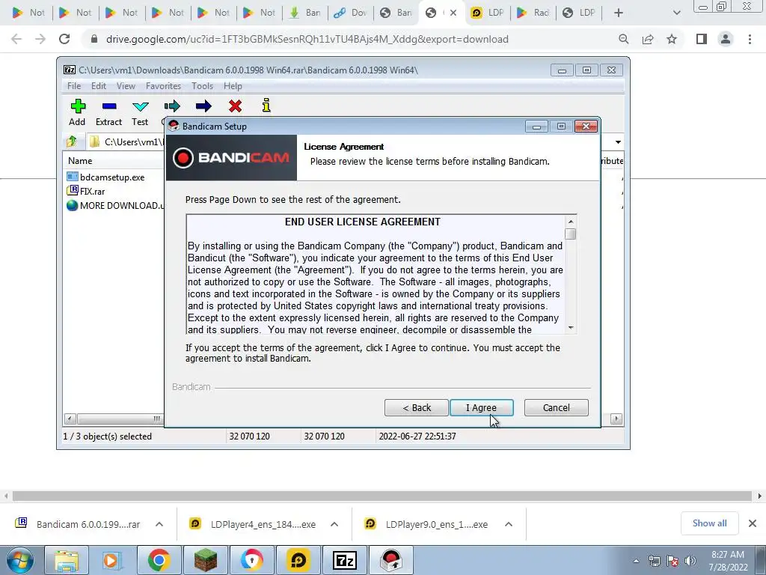Screen dimensions: 766x575
Task: Click Add icon in 7-Zip toolbar
Action: pos(77,112)
